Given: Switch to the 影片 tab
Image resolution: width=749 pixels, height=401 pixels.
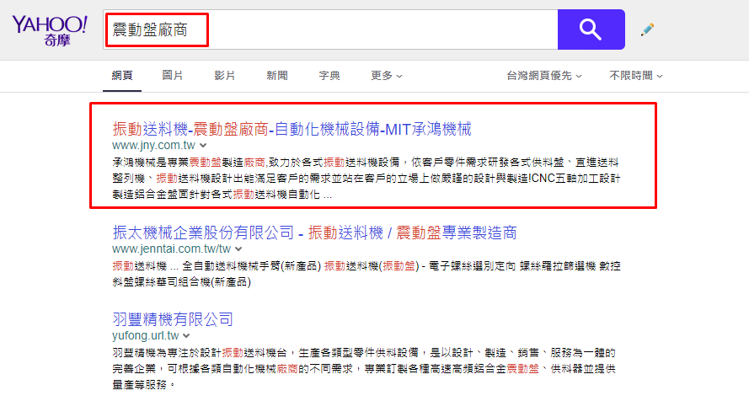Looking at the screenshot, I should [224, 76].
